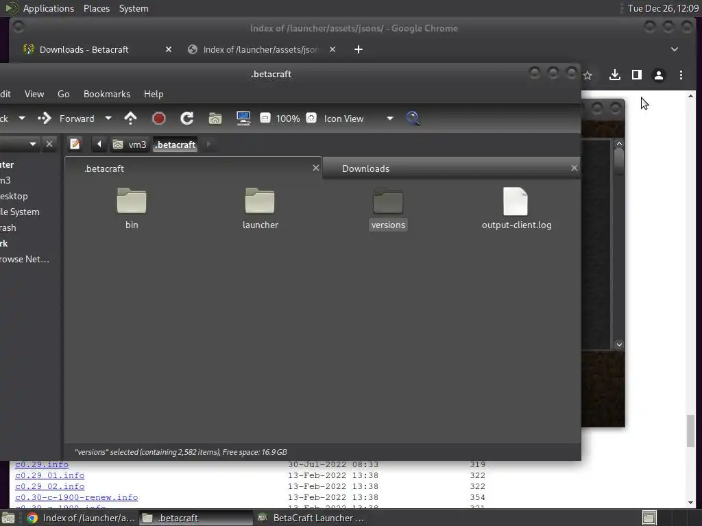Open the View menu
This screenshot has width=702, height=526.
point(34,95)
